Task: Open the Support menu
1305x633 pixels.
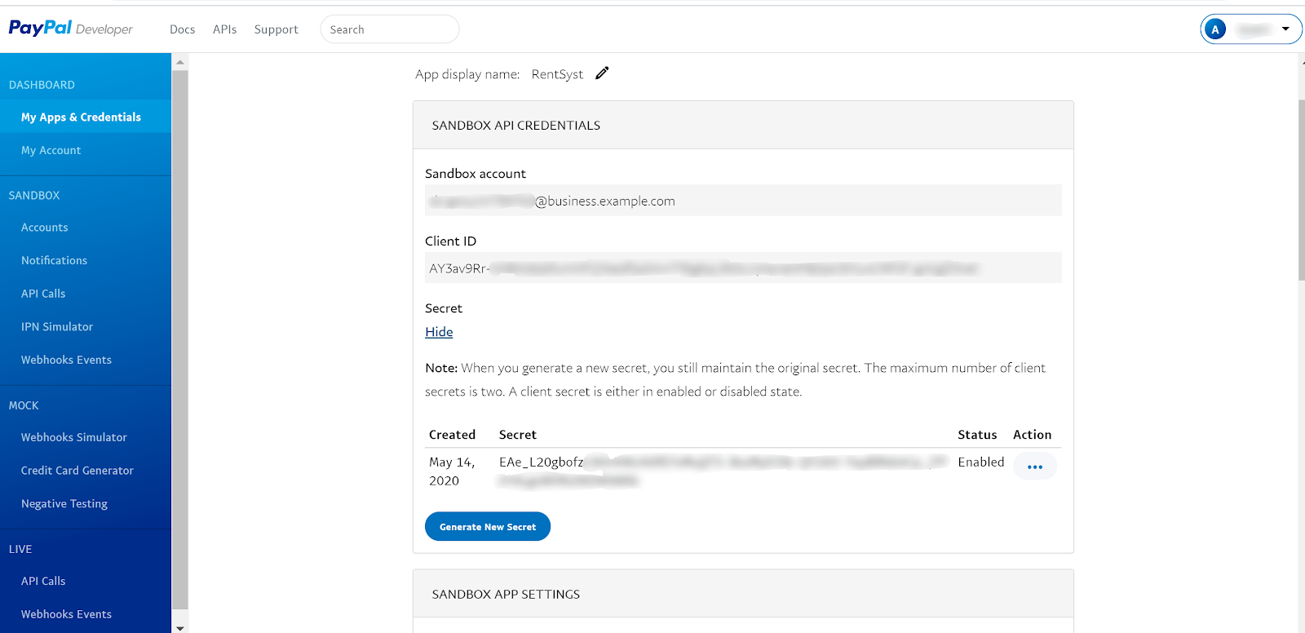Action: point(276,29)
